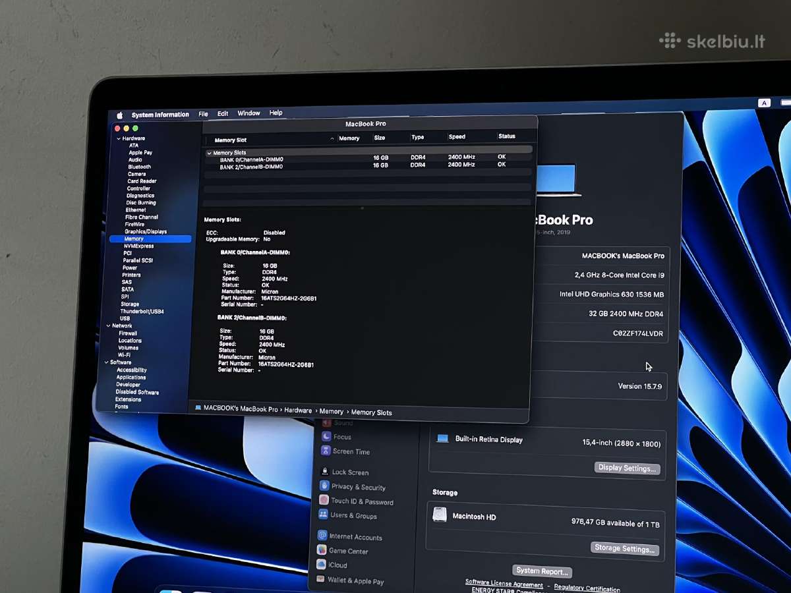Select Thunderbolt/USB4 in the sidebar
Screen dimensions: 791x593
(x=142, y=311)
